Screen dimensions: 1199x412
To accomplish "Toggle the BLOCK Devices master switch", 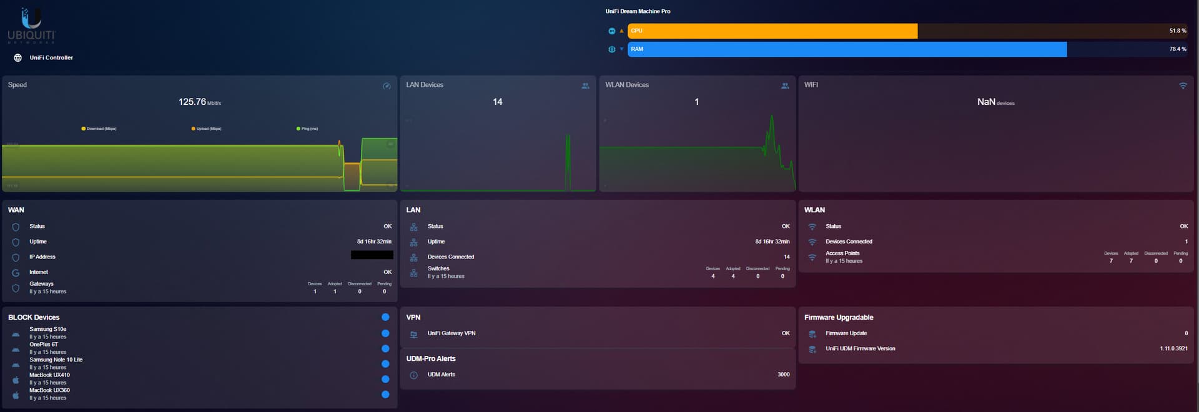I will click(385, 317).
